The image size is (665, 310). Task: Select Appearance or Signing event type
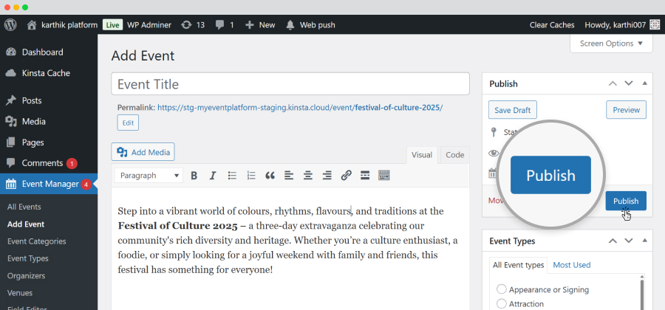click(502, 289)
